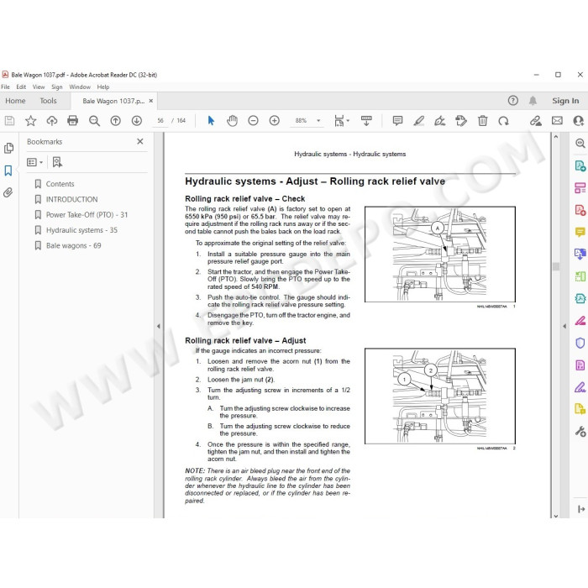Close the Bale Wagon 1037 tab
This screenshot has height=588, width=588.
(150, 101)
